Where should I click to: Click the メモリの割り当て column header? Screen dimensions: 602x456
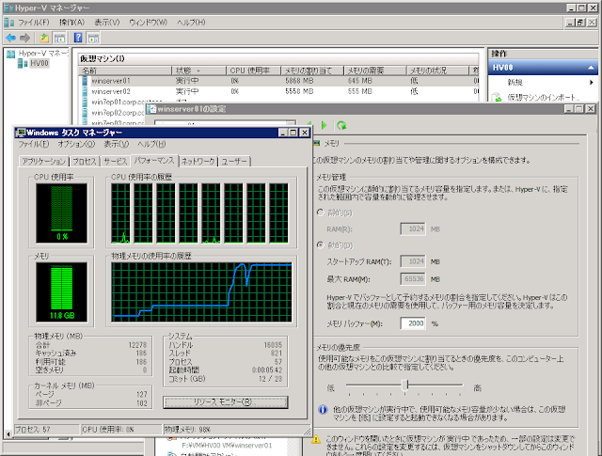(312, 71)
